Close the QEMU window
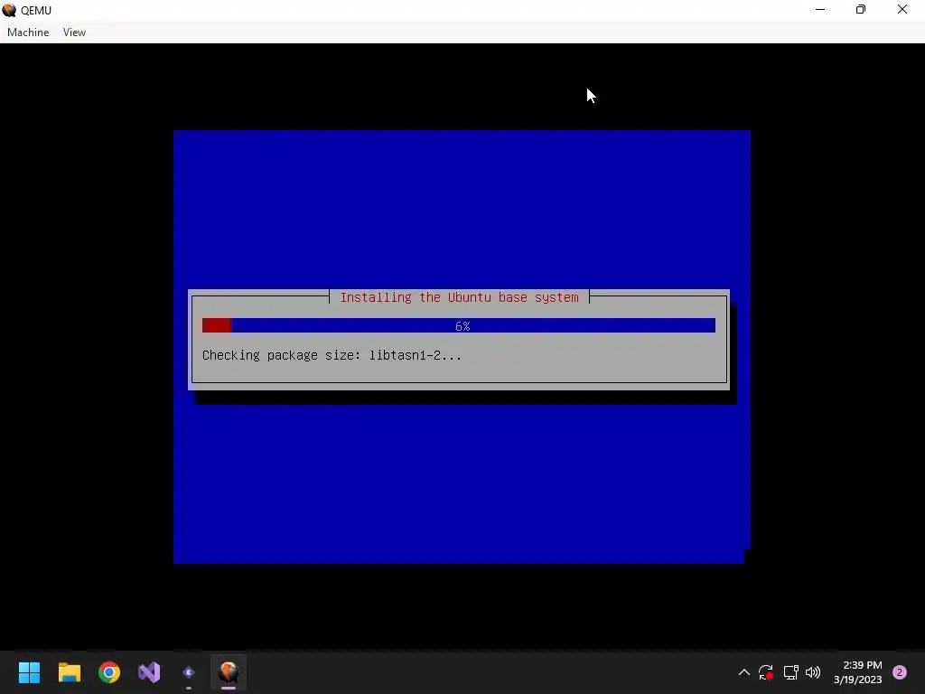The height and width of the screenshot is (694, 925). (x=902, y=10)
